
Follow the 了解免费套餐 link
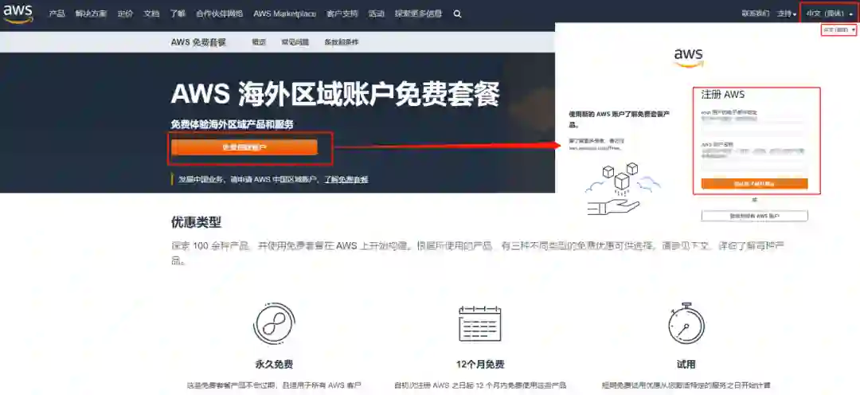coord(346,179)
